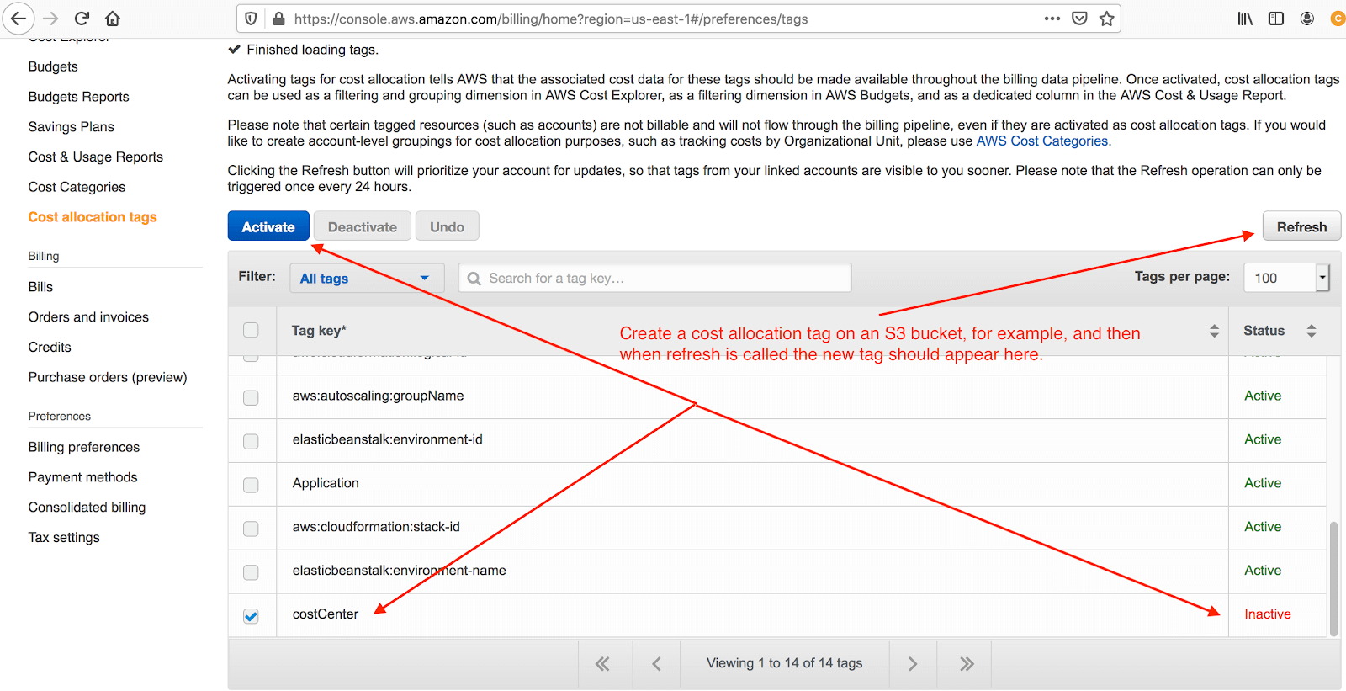Click the Deactivate button

click(363, 226)
